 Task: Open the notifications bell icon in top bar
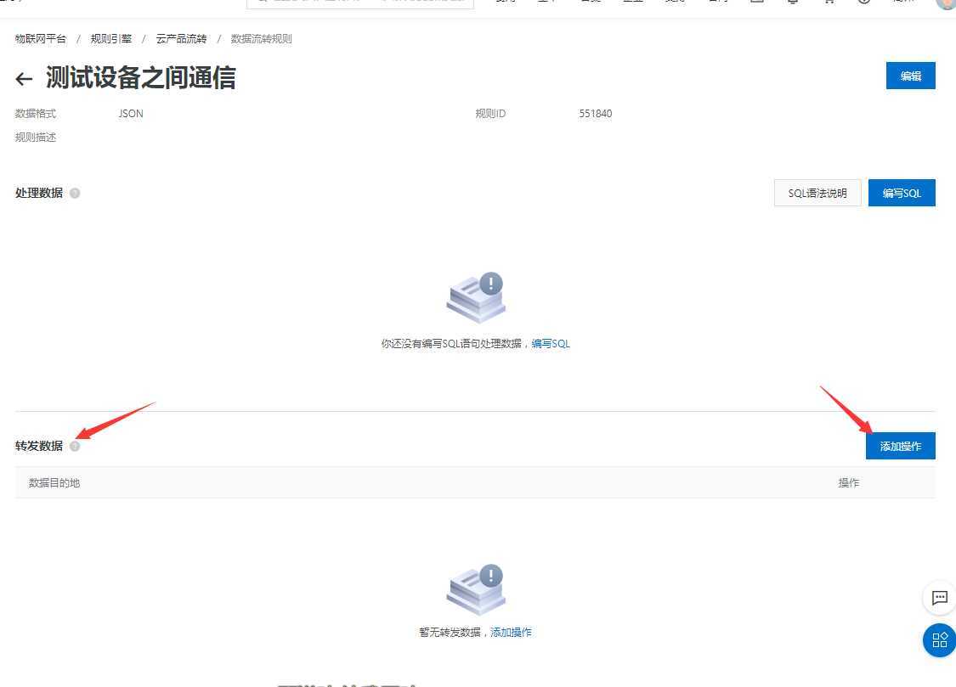pyautogui.click(x=791, y=3)
